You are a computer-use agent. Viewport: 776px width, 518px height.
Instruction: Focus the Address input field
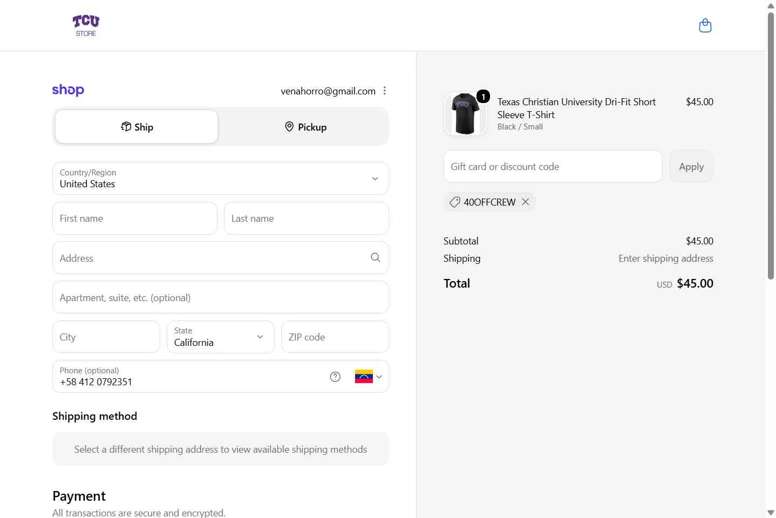click(221, 258)
